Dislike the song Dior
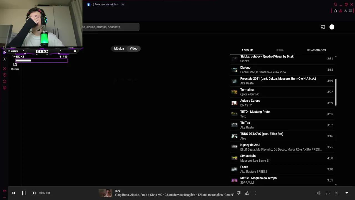Viewport: 355px width, 200px height. (239, 193)
